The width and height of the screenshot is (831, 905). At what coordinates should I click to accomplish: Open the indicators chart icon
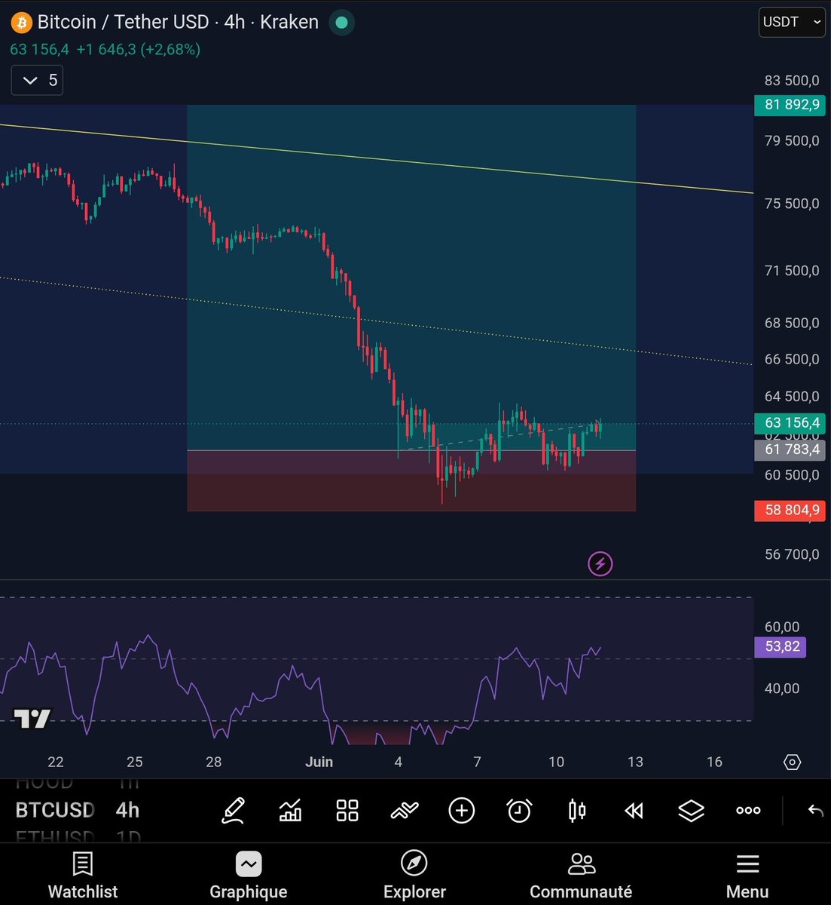coord(290,811)
